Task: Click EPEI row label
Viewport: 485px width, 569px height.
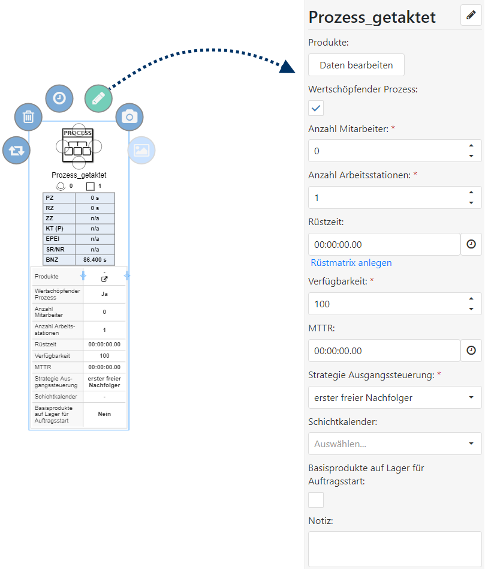Action: point(53,239)
